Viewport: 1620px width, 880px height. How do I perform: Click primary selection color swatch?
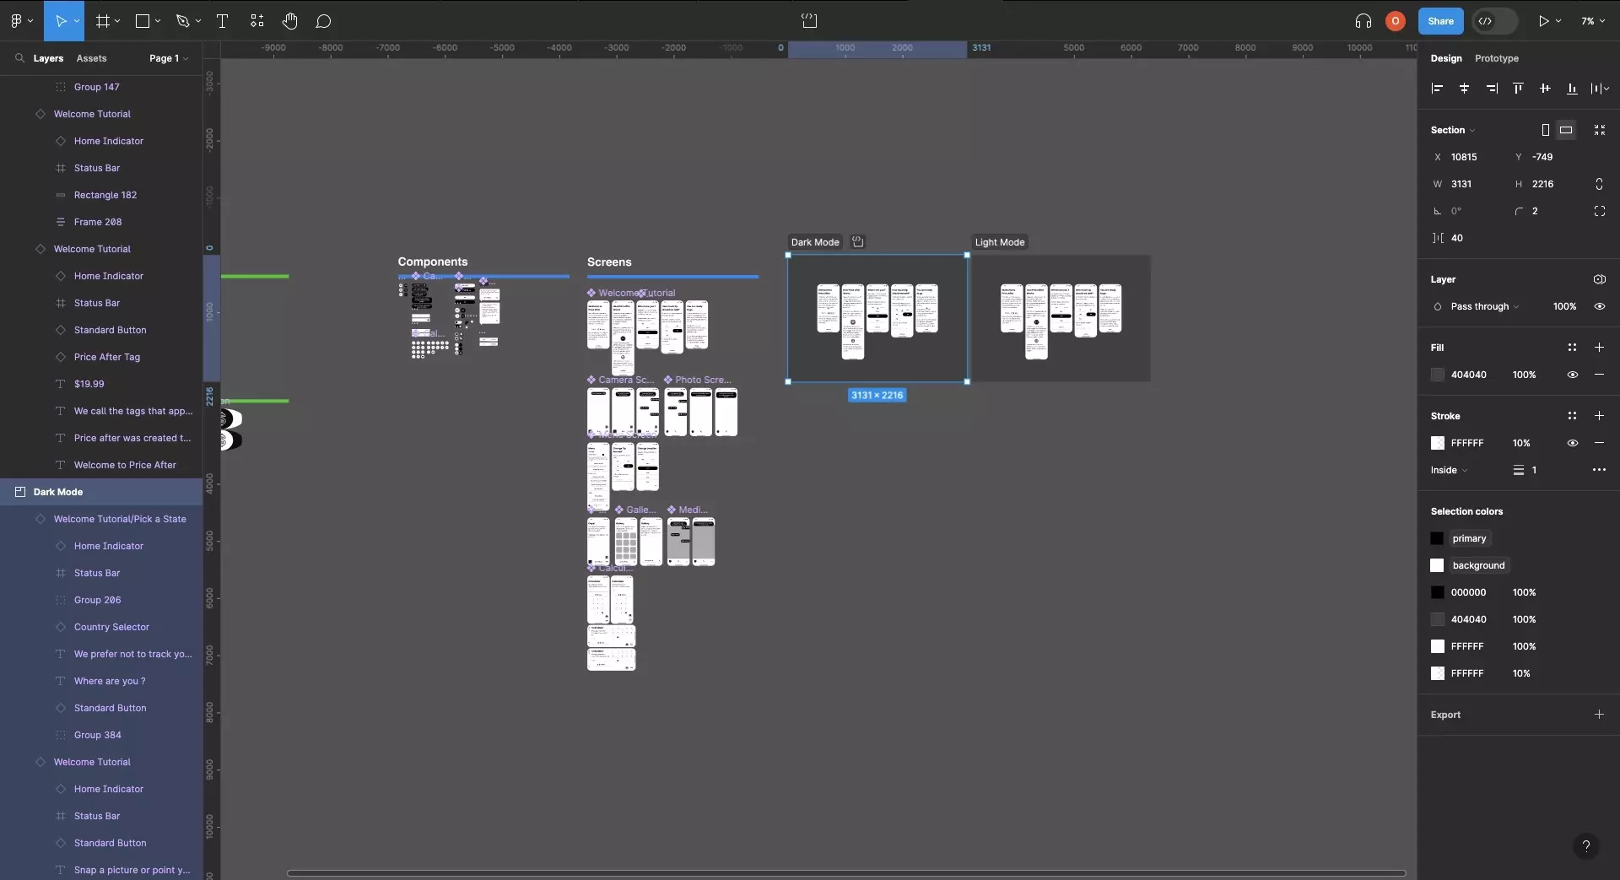(1438, 538)
